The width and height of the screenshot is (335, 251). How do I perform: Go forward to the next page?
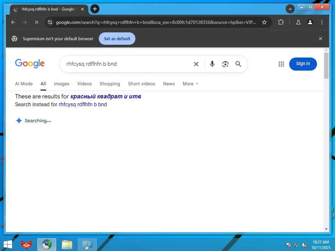(25, 22)
